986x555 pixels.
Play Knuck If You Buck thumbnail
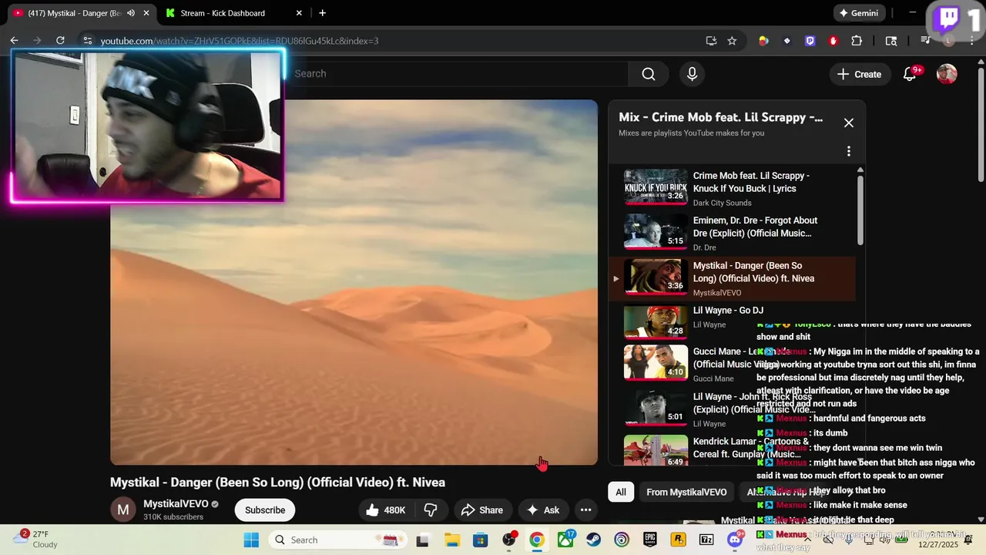[656, 187]
